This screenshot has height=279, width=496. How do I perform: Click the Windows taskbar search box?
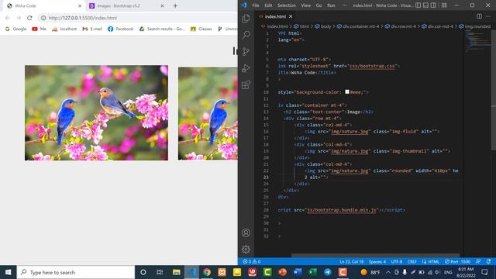pos(76,272)
